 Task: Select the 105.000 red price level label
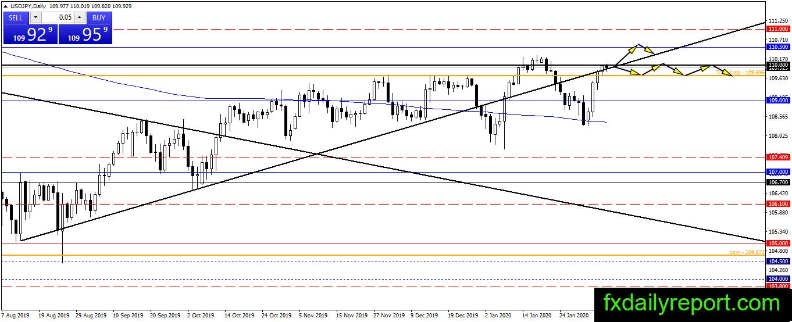click(x=778, y=243)
